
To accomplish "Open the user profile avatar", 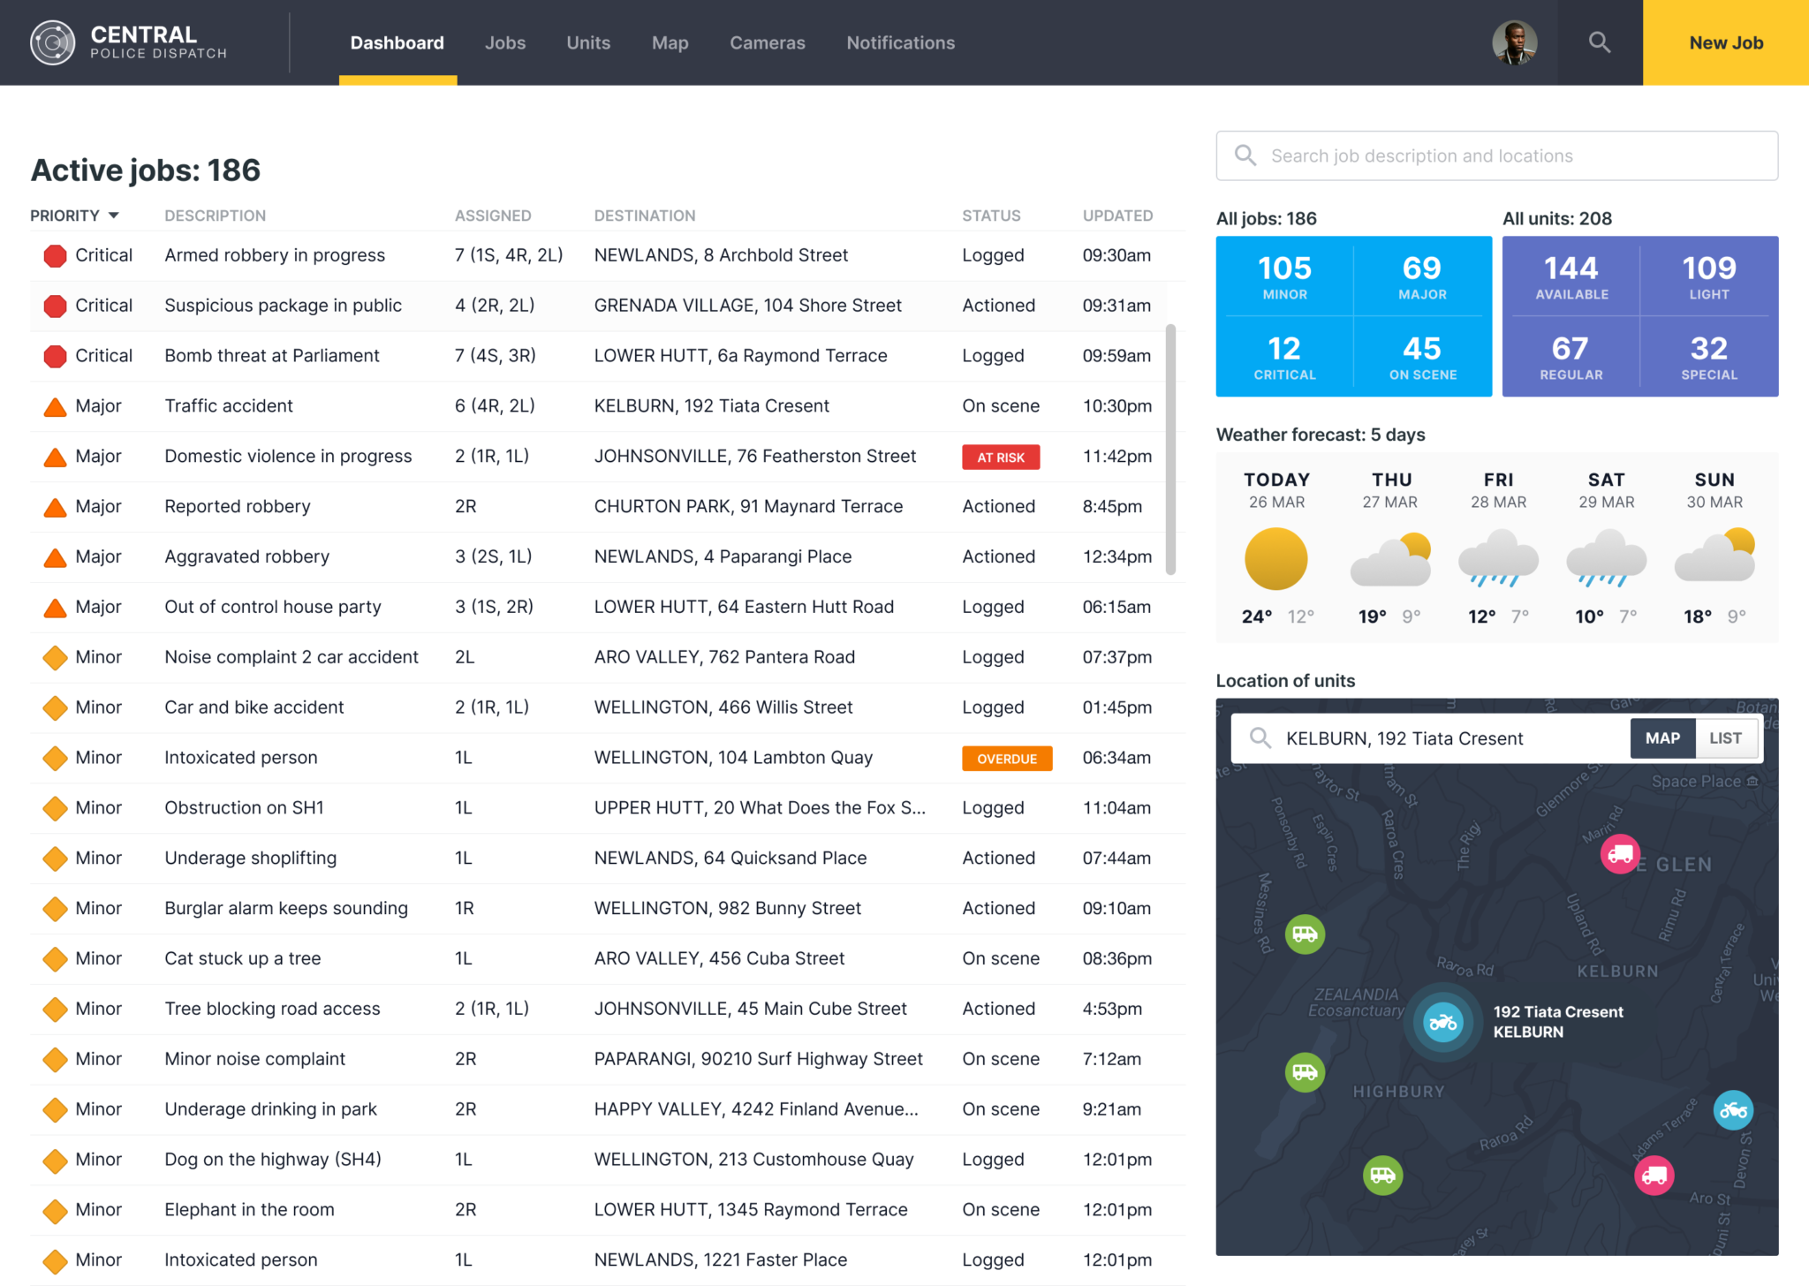I will 1515,42.
